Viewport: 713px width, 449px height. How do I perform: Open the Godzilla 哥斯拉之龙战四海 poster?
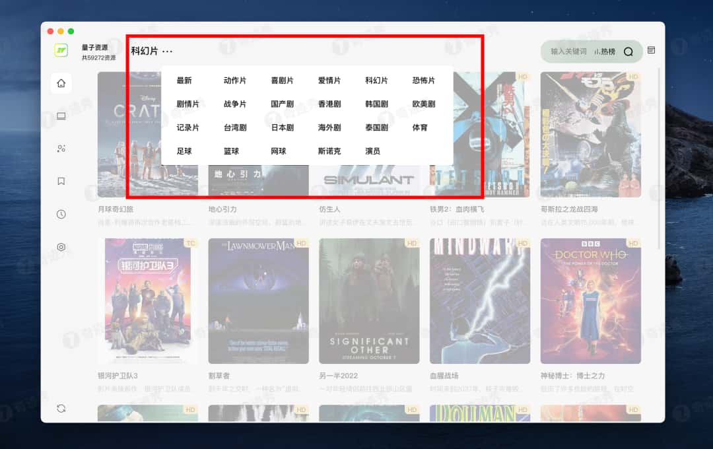coord(590,135)
